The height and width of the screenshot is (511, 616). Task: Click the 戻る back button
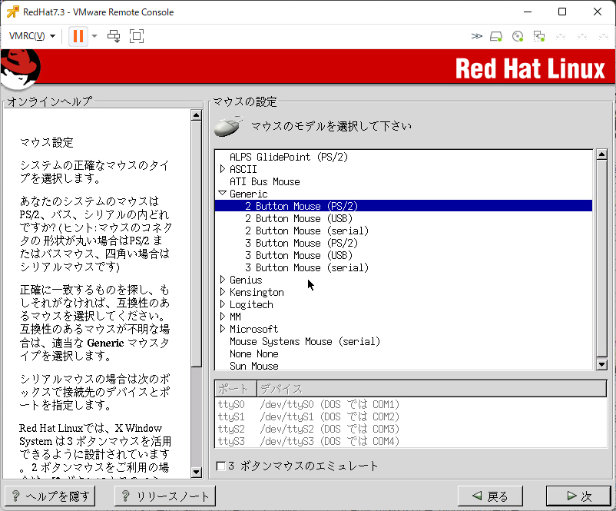point(490,496)
